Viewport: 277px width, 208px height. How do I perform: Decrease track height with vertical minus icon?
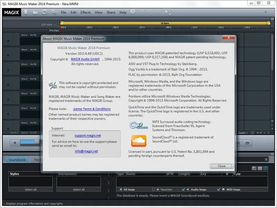point(272,125)
